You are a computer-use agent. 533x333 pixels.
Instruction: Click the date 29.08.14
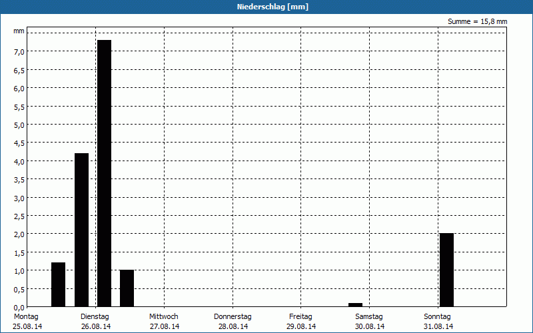pos(301,326)
